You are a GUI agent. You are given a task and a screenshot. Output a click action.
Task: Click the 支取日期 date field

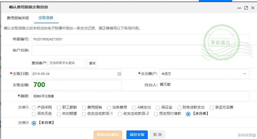pyautogui.click(x=77, y=74)
